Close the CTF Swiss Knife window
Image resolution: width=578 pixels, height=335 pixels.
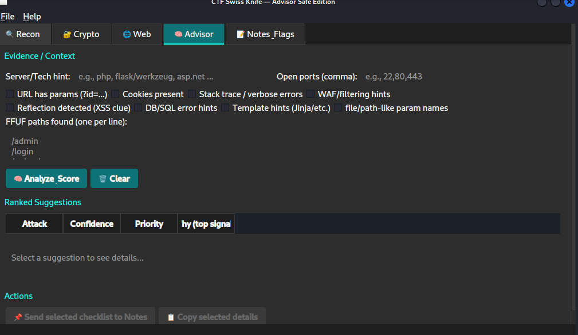(569, 3)
